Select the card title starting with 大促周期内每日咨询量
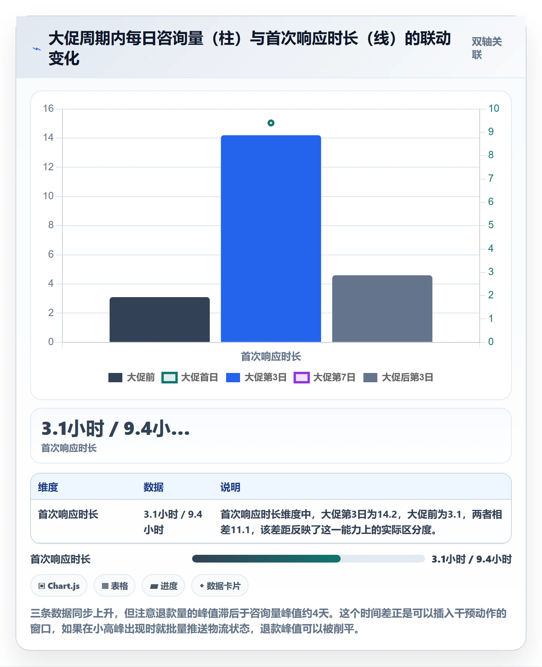Image resolution: width=542 pixels, height=667 pixels. (250, 48)
